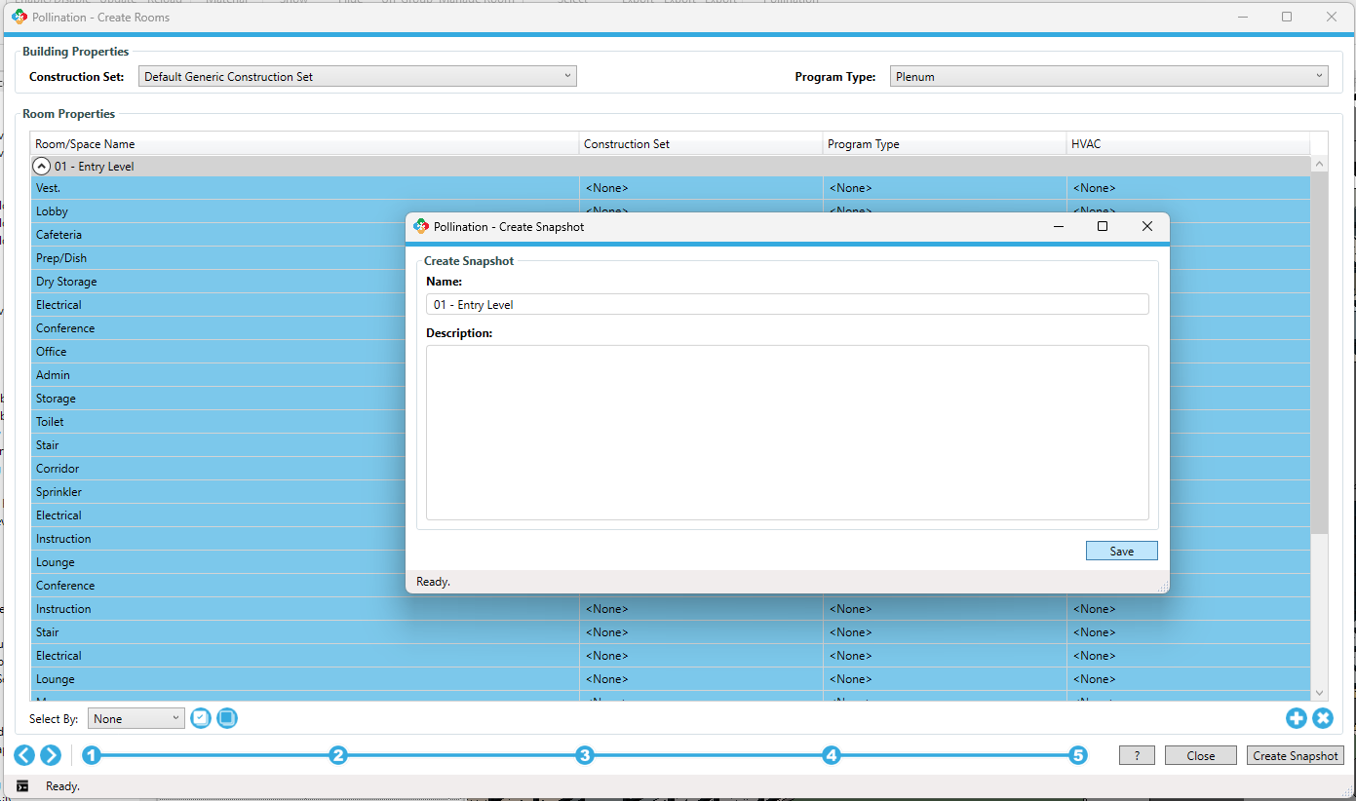Click the previous step arrow icon
The width and height of the screenshot is (1356, 801).
pos(24,755)
